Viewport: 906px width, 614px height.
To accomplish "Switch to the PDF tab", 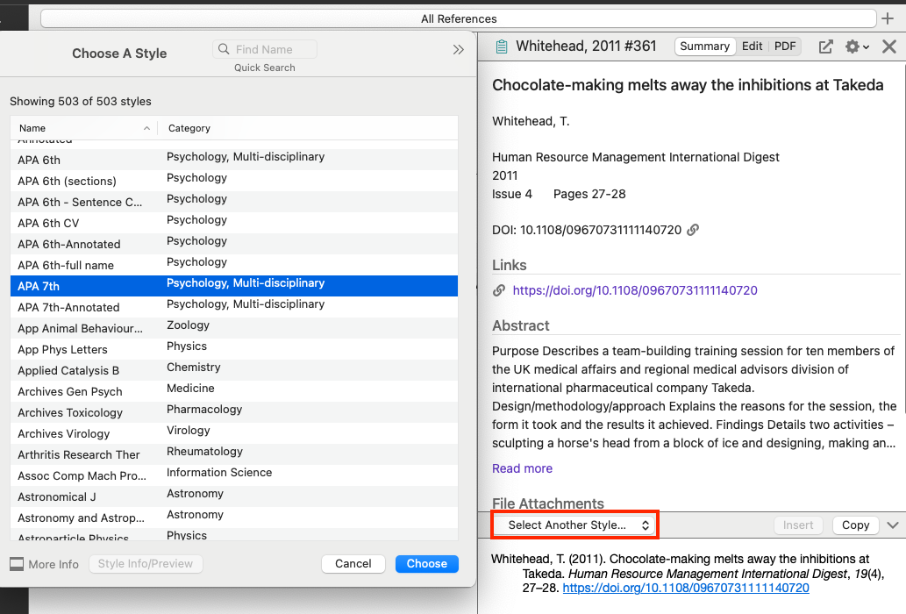I will tap(785, 46).
